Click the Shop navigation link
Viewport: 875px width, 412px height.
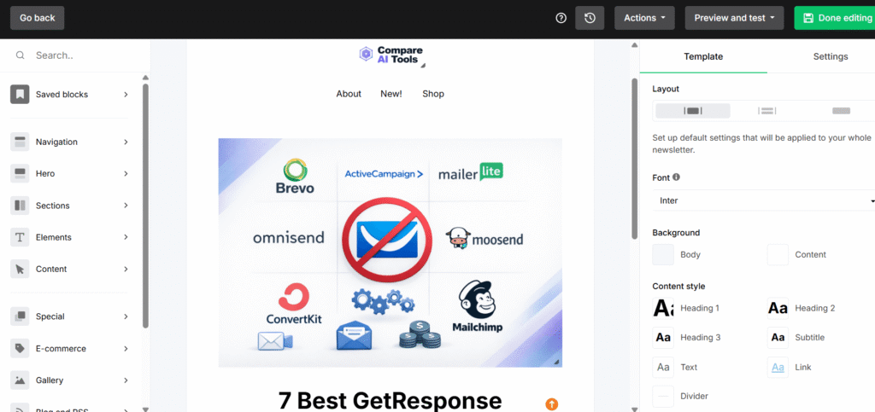433,94
